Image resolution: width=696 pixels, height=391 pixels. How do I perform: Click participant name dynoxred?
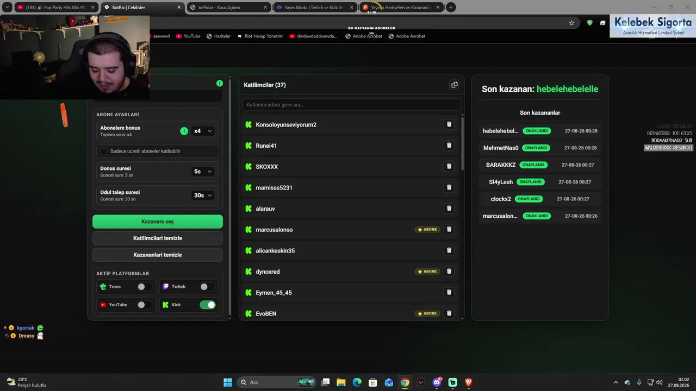point(268,272)
